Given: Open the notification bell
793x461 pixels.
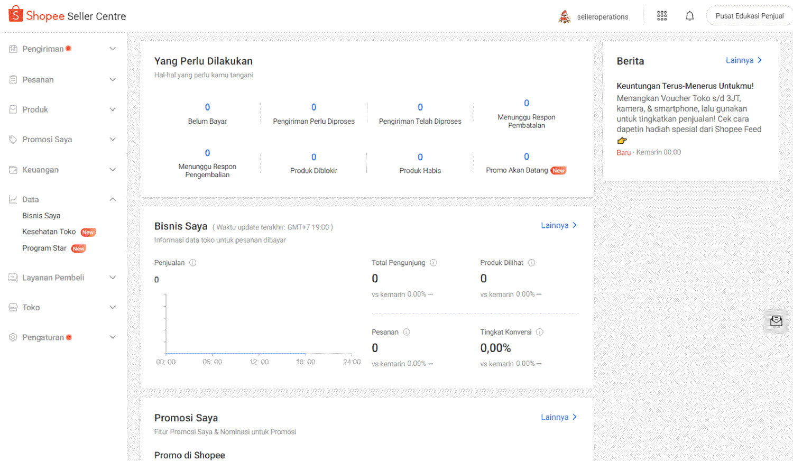Looking at the screenshot, I should [689, 16].
